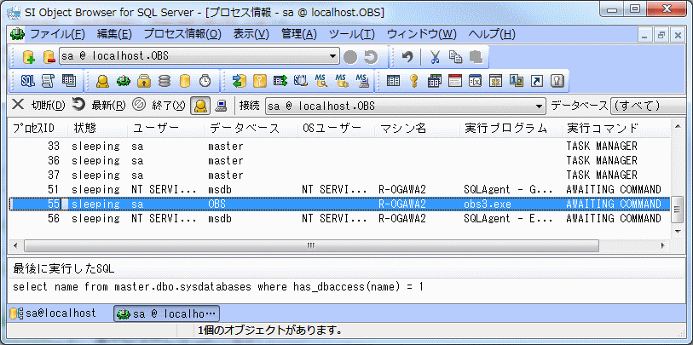Toggle the computer system processes button
The height and width of the screenshot is (345, 693).
coord(221,106)
